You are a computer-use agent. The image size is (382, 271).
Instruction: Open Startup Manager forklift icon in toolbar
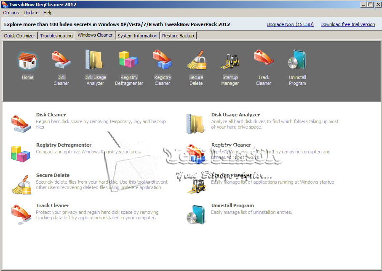coord(230,61)
